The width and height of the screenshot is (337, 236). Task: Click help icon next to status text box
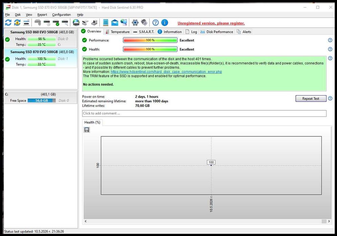pos(330,58)
